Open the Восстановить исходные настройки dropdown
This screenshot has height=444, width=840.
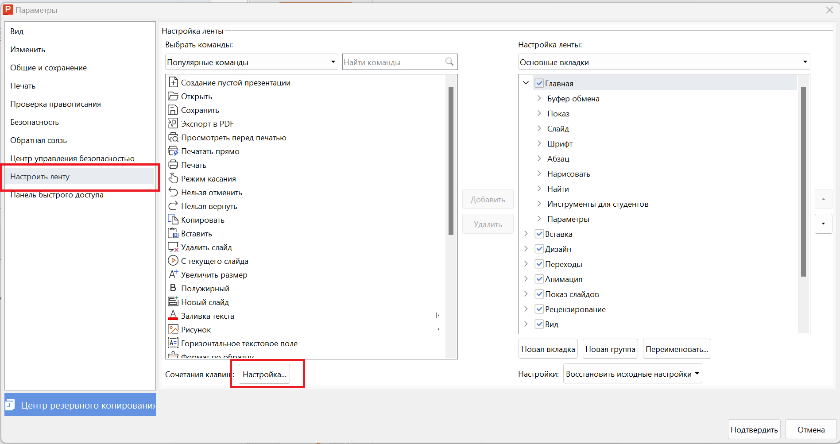632,374
